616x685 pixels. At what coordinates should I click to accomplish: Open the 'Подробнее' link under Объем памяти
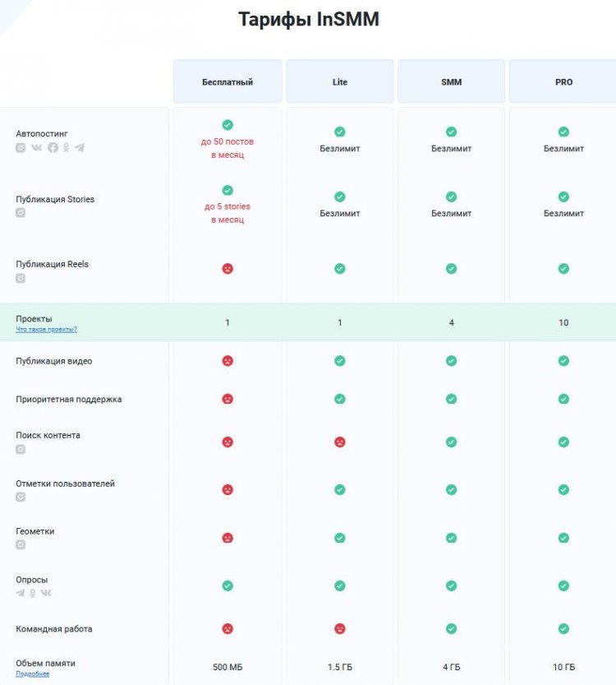click(x=32, y=673)
